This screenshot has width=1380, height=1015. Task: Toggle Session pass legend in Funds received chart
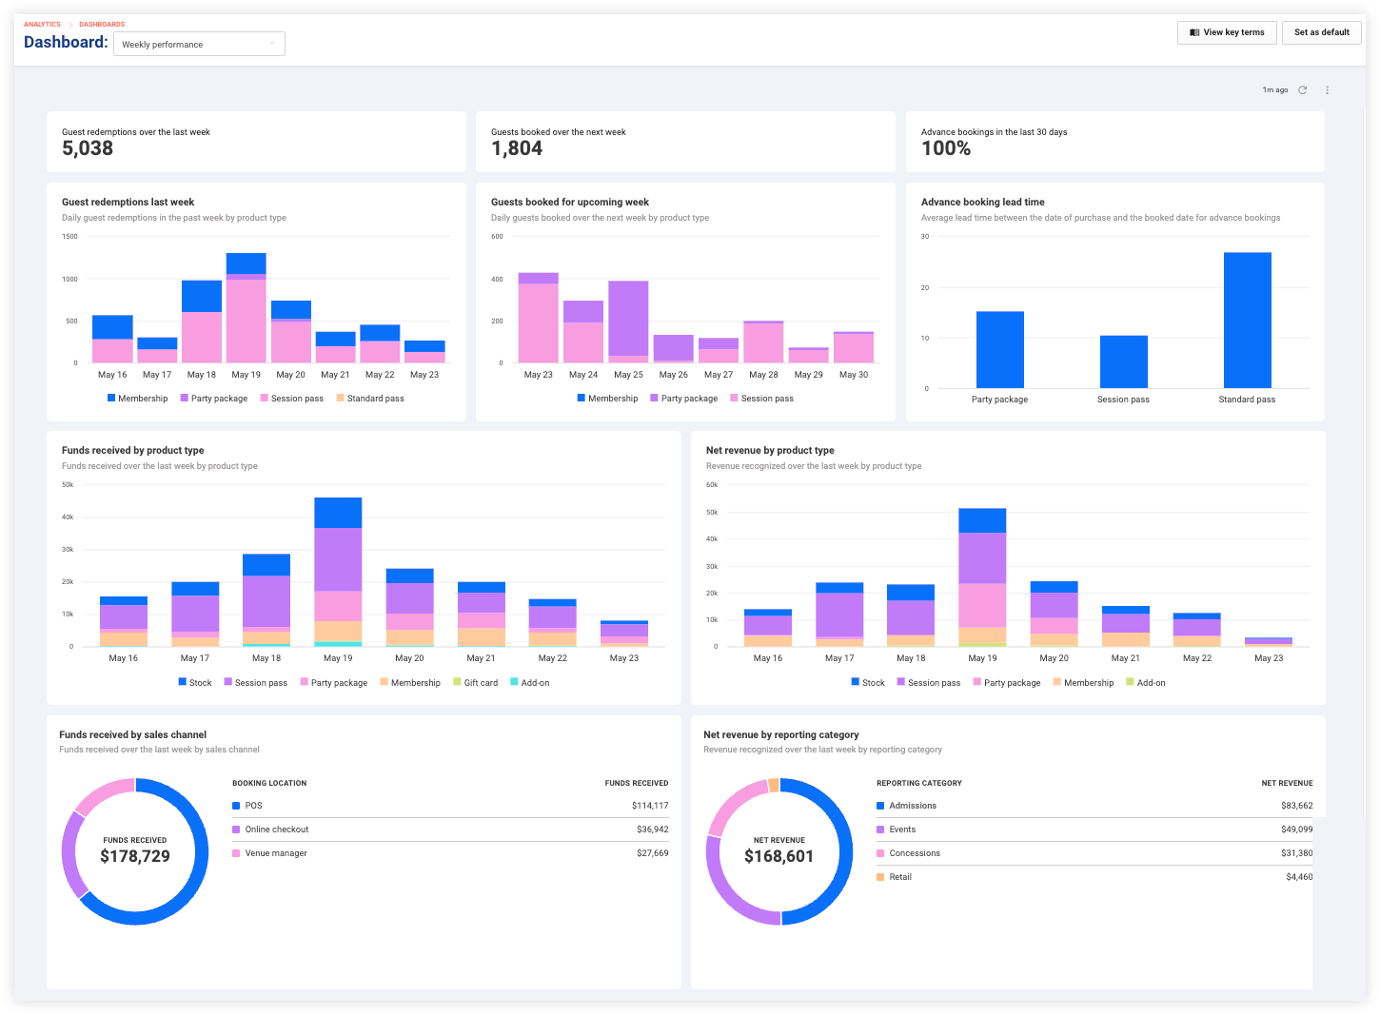(x=256, y=683)
